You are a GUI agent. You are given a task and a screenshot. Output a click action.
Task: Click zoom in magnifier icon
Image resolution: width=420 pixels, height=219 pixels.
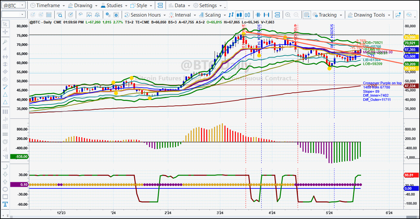288,15
